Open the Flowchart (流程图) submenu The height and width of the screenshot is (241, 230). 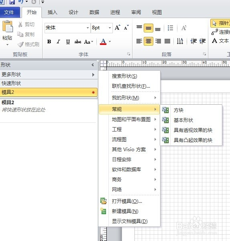(129, 140)
